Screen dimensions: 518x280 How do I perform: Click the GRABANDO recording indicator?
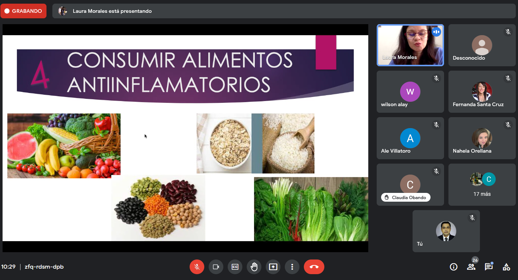[x=23, y=11]
